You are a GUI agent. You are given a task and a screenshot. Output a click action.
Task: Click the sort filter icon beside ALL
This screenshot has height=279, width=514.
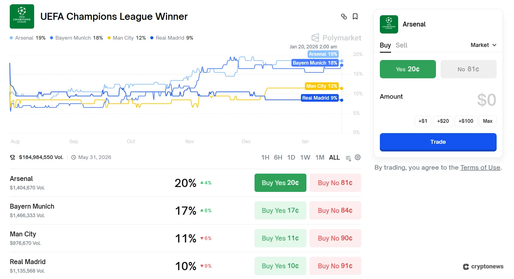point(348,158)
